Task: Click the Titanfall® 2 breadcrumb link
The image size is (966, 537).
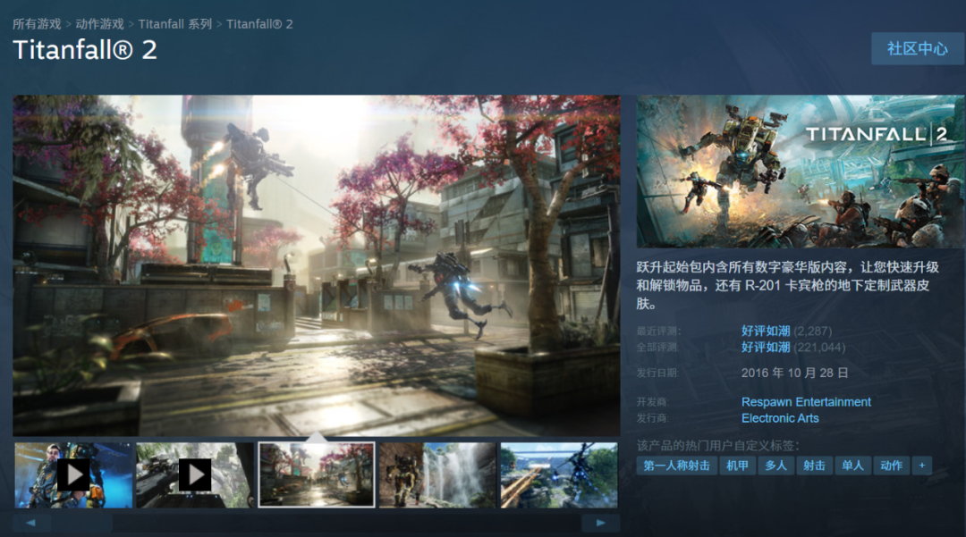Action: (x=259, y=24)
